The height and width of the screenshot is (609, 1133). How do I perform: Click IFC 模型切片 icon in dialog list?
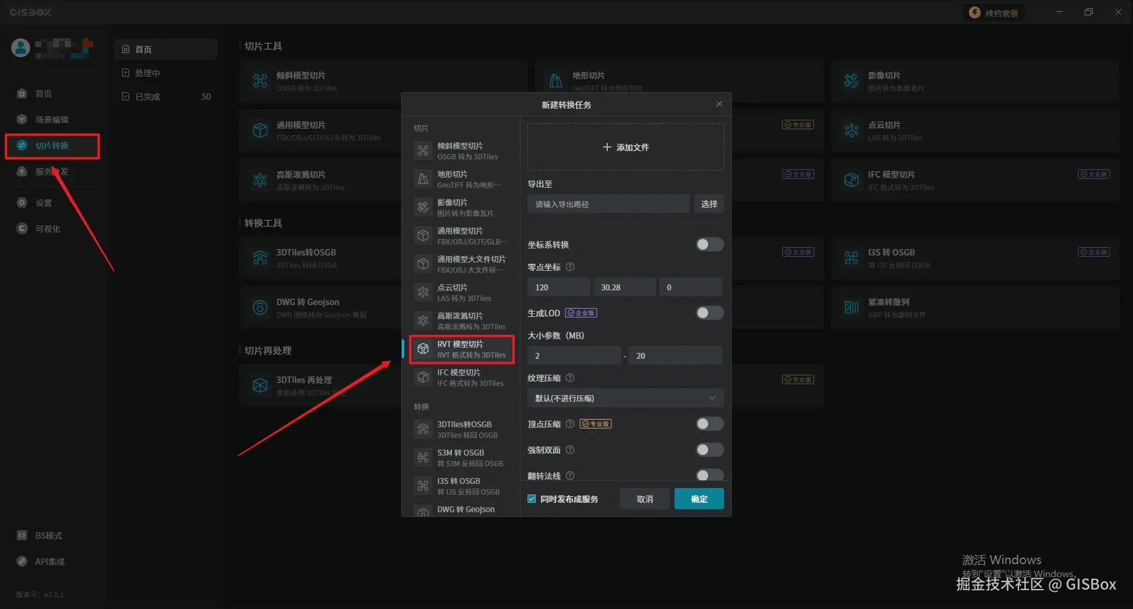click(423, 377)
